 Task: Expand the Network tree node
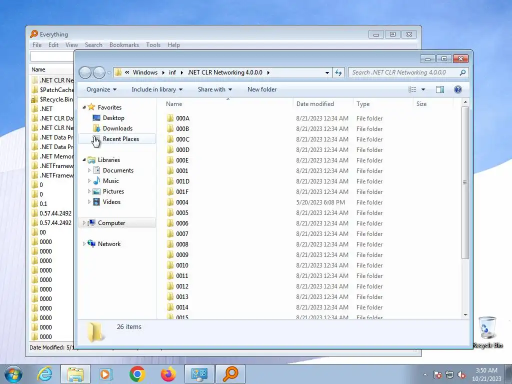coord(84,243)
